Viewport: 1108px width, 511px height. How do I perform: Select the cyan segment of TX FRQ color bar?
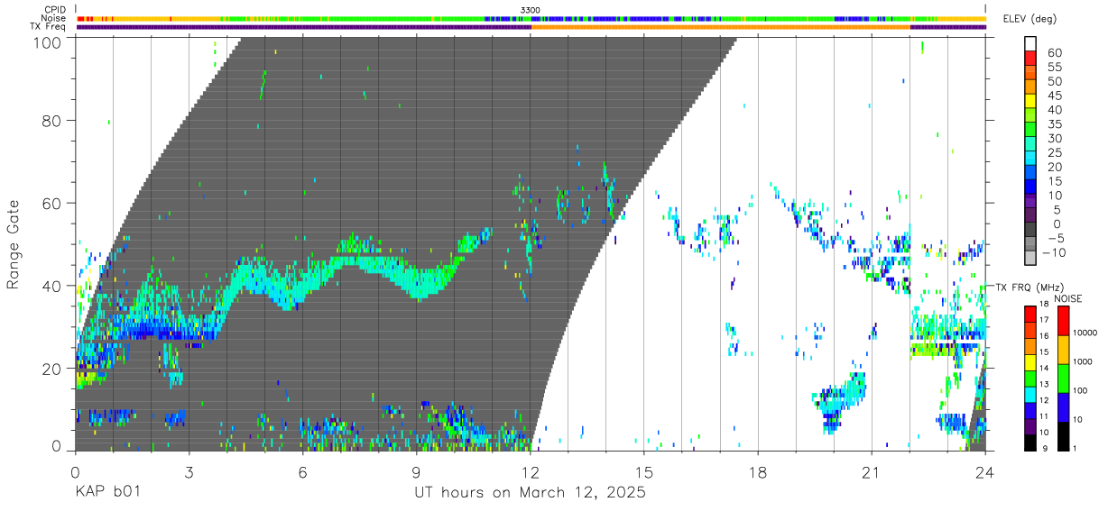(x=1030, y=394)
